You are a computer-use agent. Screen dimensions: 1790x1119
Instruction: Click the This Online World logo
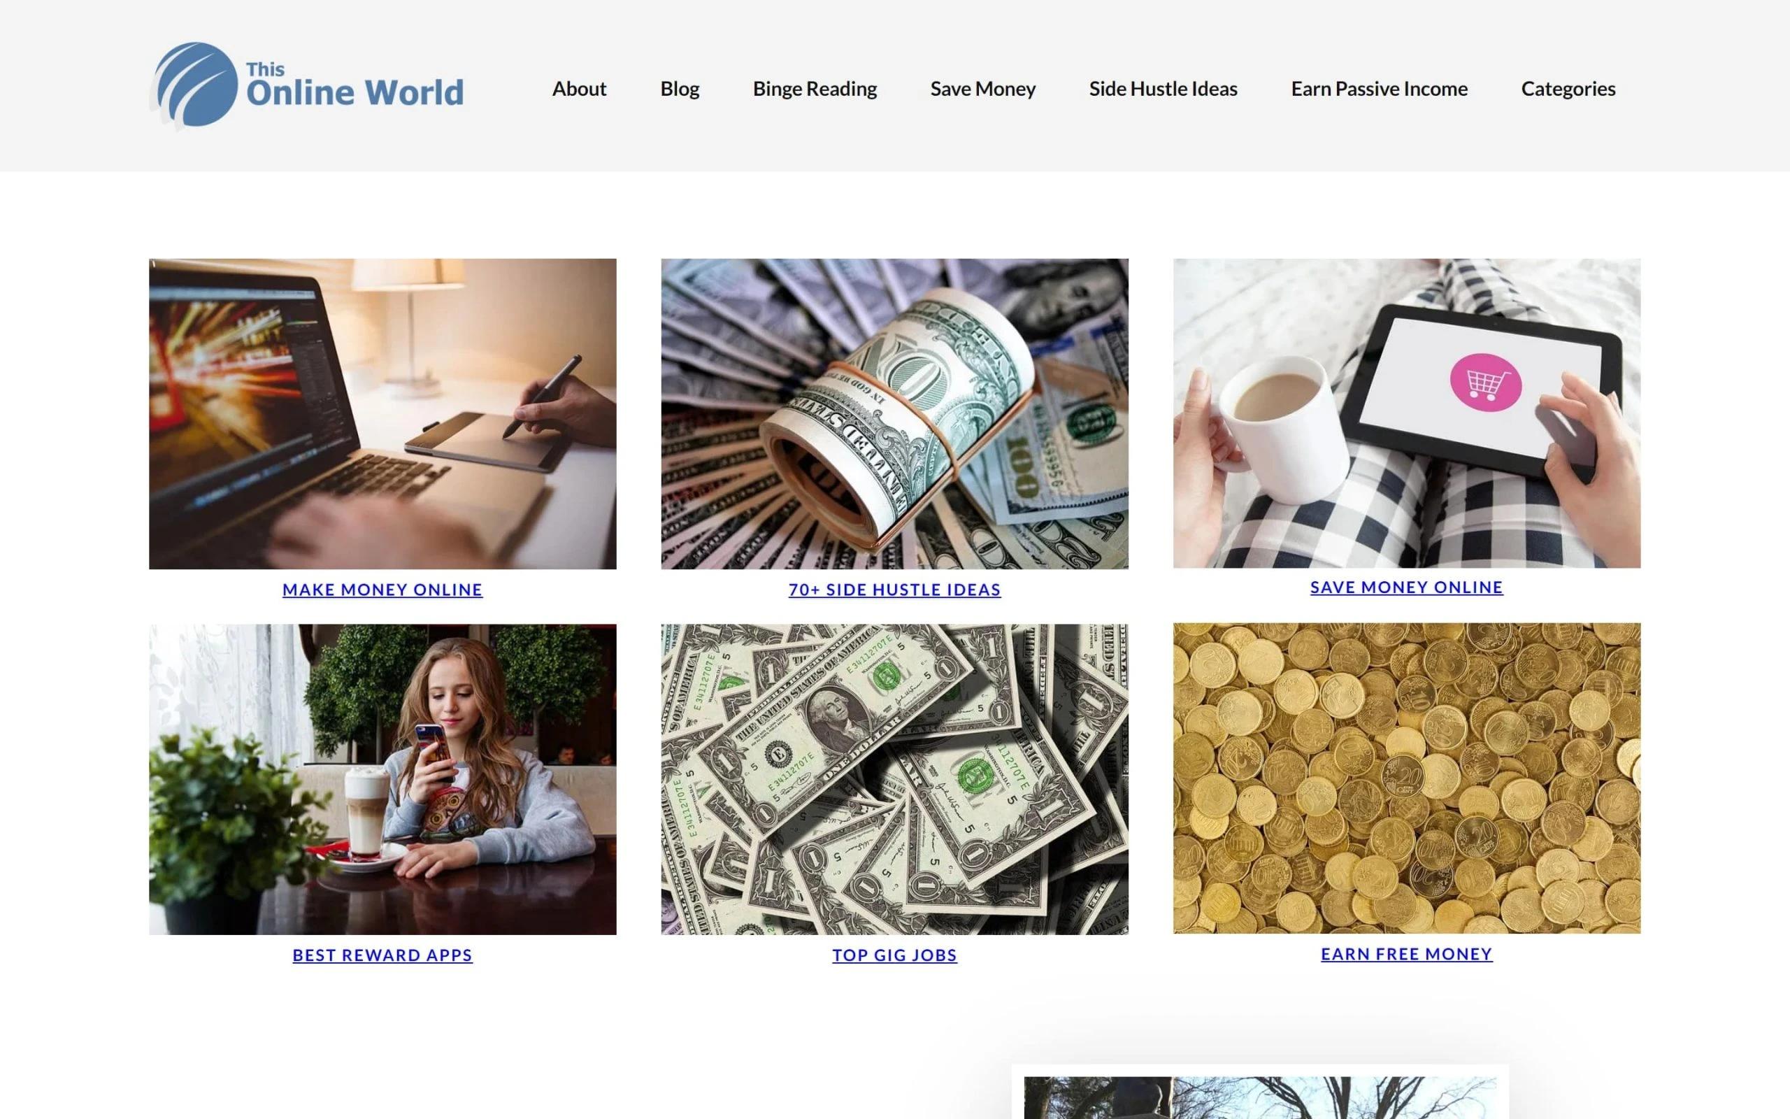(306, 86)
